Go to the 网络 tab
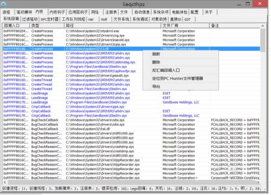Screen dimensions: 271x195 (x=95, y=12)
